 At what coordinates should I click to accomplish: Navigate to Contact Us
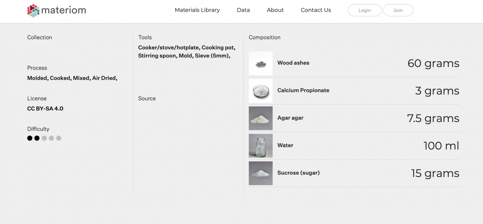point(316,10)
